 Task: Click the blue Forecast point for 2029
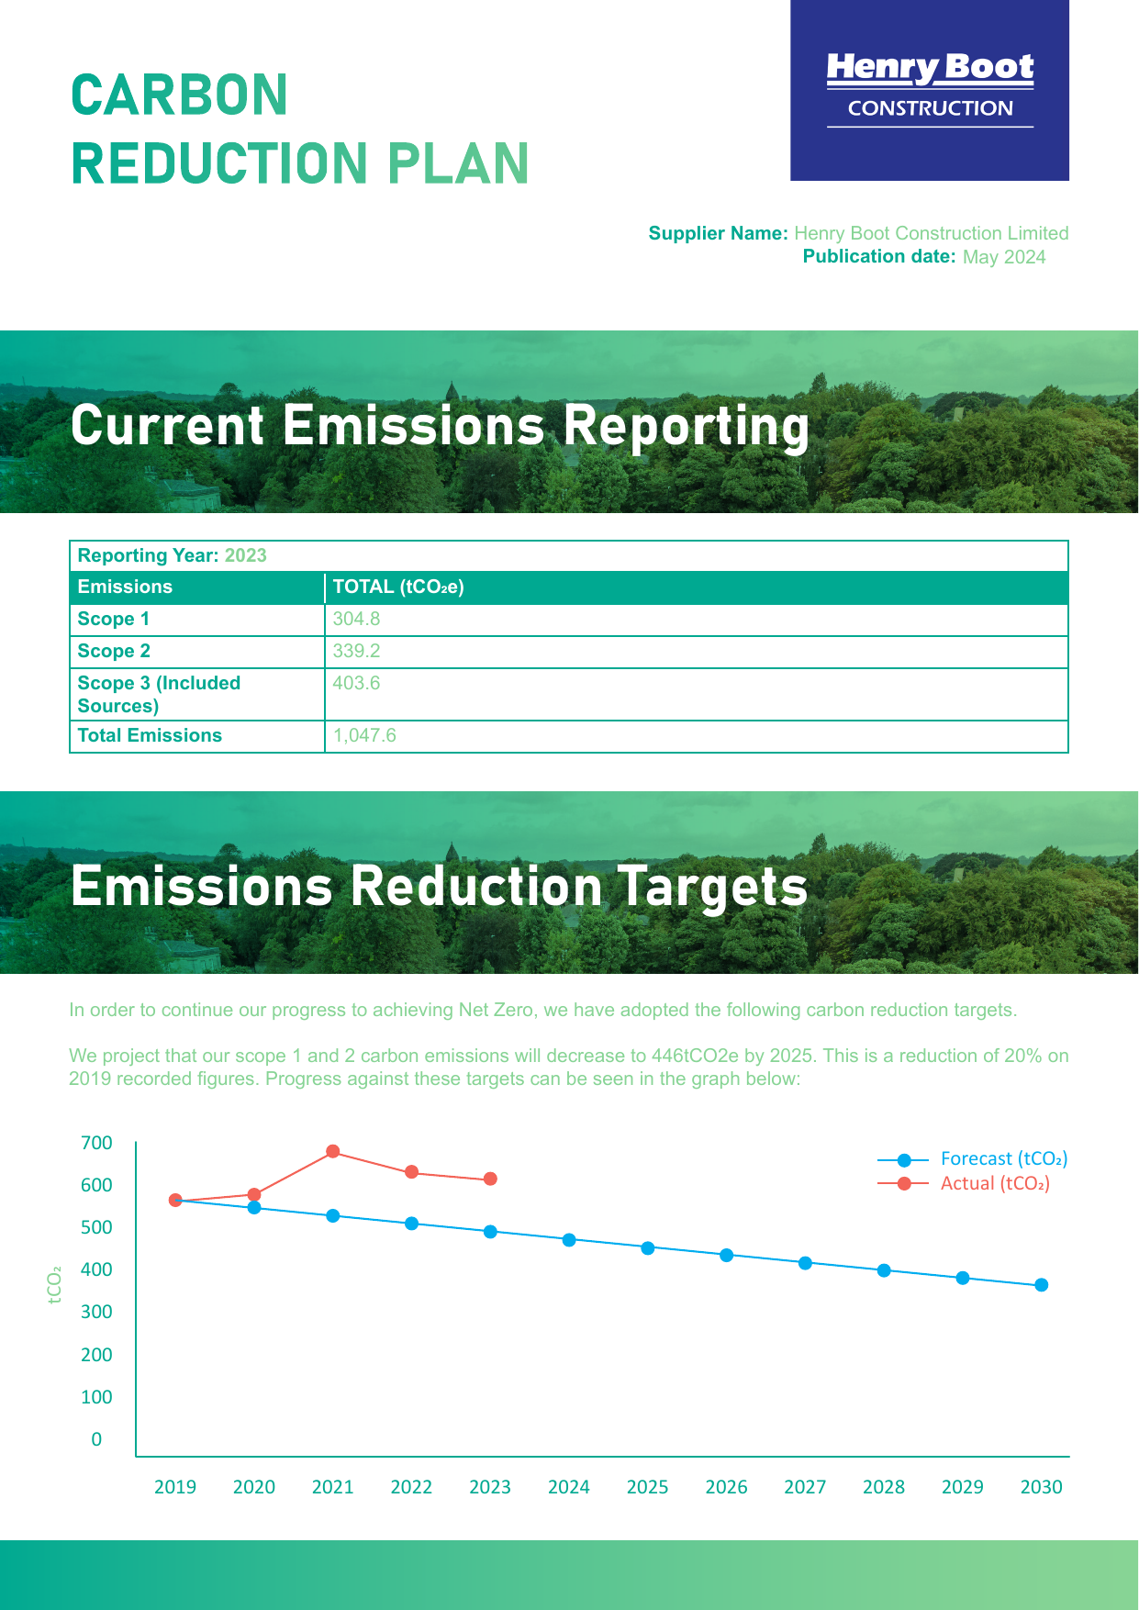tap(963, 1278)
